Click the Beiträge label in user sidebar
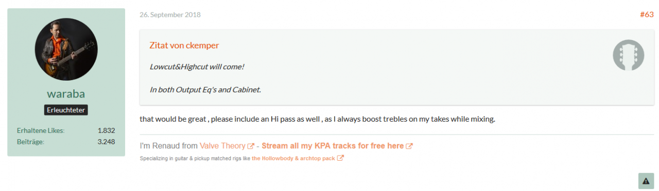Screen dimensions: 659x191 (30, 142)
